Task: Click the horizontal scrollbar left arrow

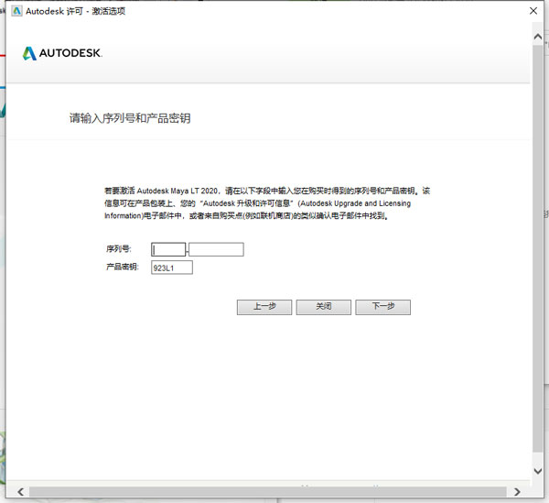Action: 21,492
